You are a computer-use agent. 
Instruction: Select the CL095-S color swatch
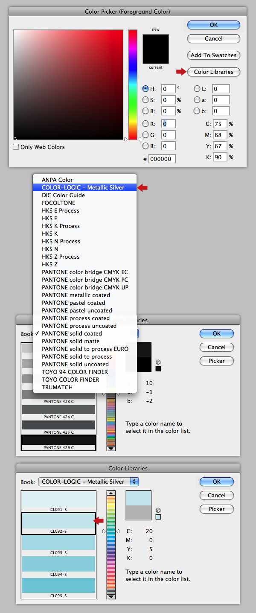pyautogui.click(x=58, y=588)
